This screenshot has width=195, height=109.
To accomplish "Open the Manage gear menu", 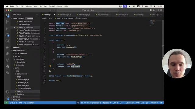I will click(x=7, y=98).
